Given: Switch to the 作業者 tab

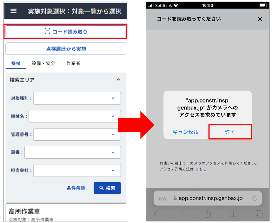Looking at the screenshot, I should pyautogui.click(x=73, y=63).
